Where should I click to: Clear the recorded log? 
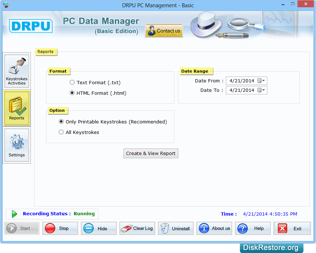click(137, 228)
